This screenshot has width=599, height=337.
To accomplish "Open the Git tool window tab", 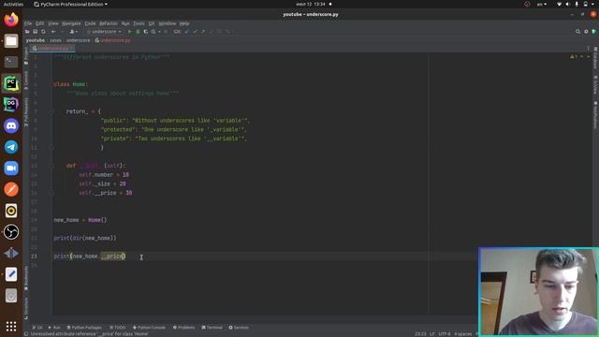I will 37,328.
